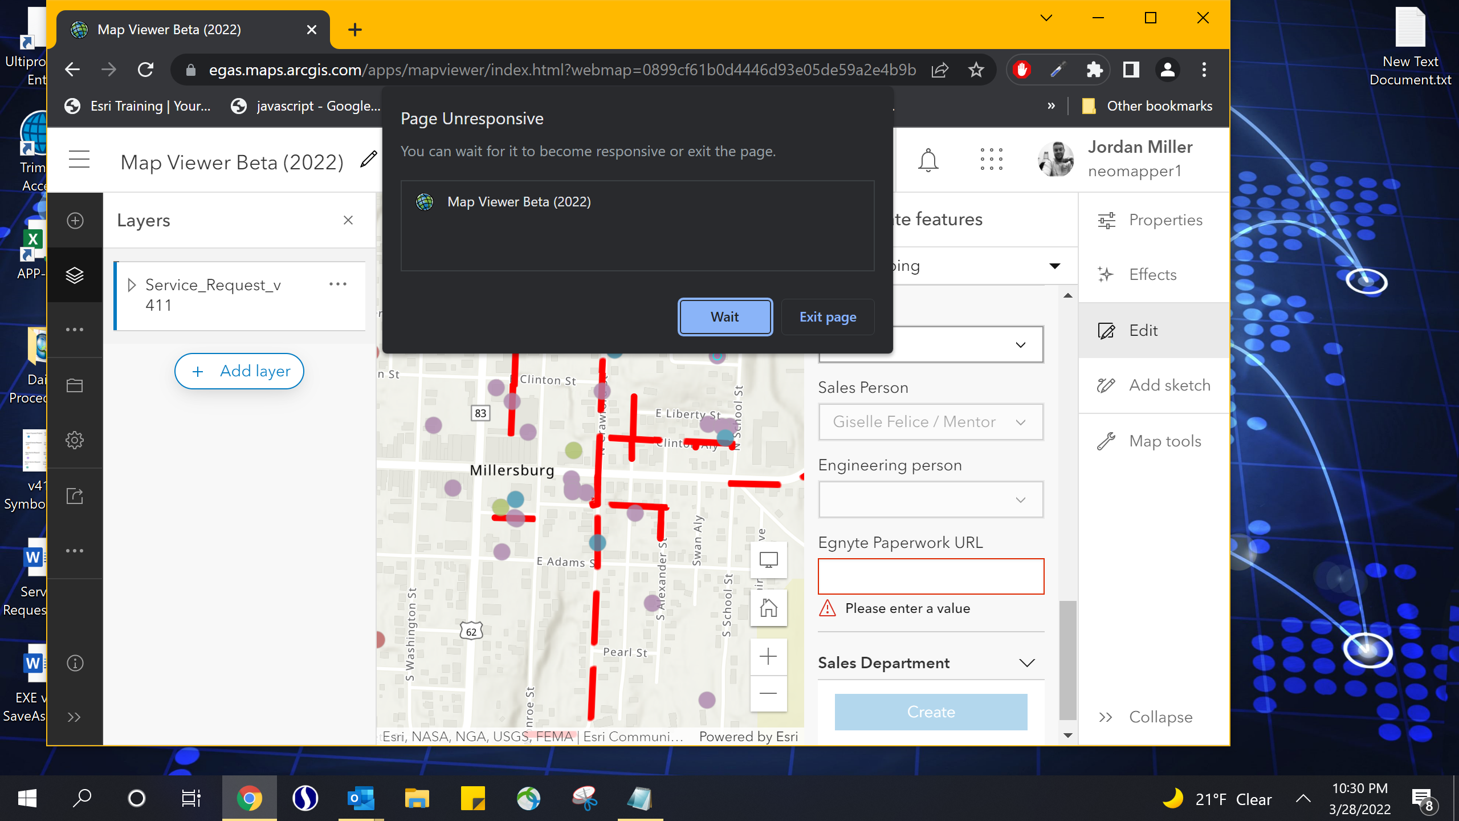Click the Layers stack icon in left sidebar

(x=75, y=275)
